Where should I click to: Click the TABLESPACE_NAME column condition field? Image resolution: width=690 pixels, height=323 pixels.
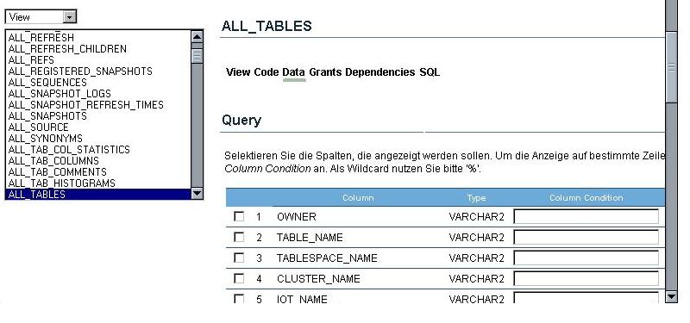pos(586,258)
